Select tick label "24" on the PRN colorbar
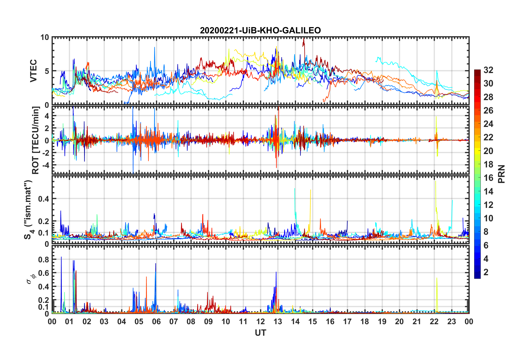 pyautogui.click(x=488, y=124)
